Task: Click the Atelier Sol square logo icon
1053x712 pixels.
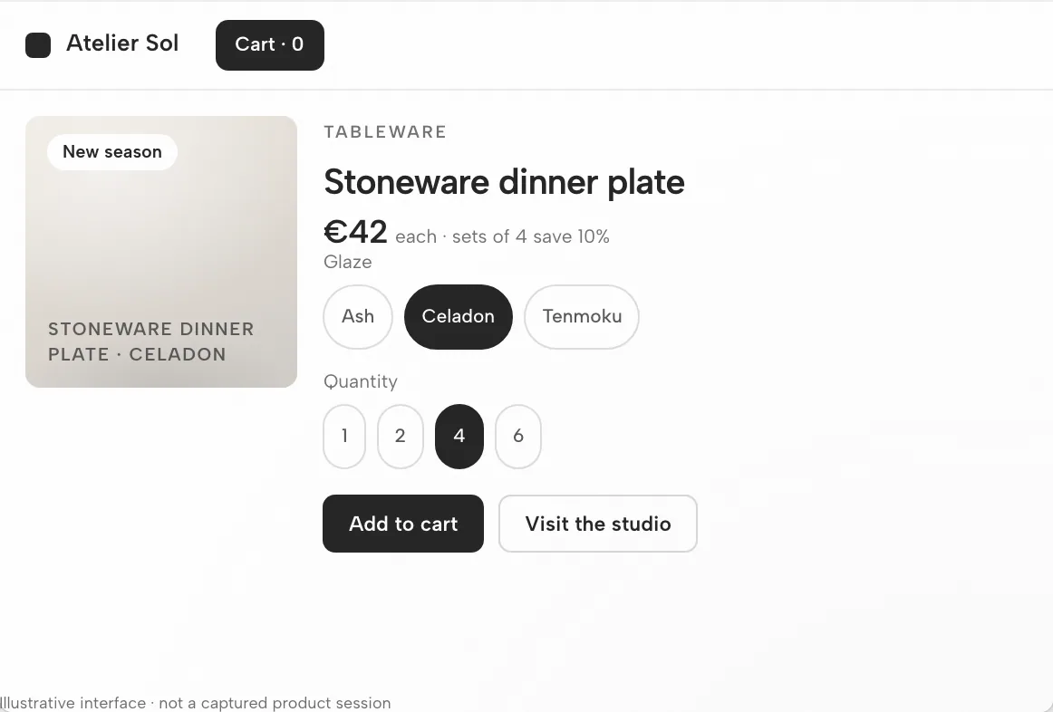Action: tap(38, 45)
